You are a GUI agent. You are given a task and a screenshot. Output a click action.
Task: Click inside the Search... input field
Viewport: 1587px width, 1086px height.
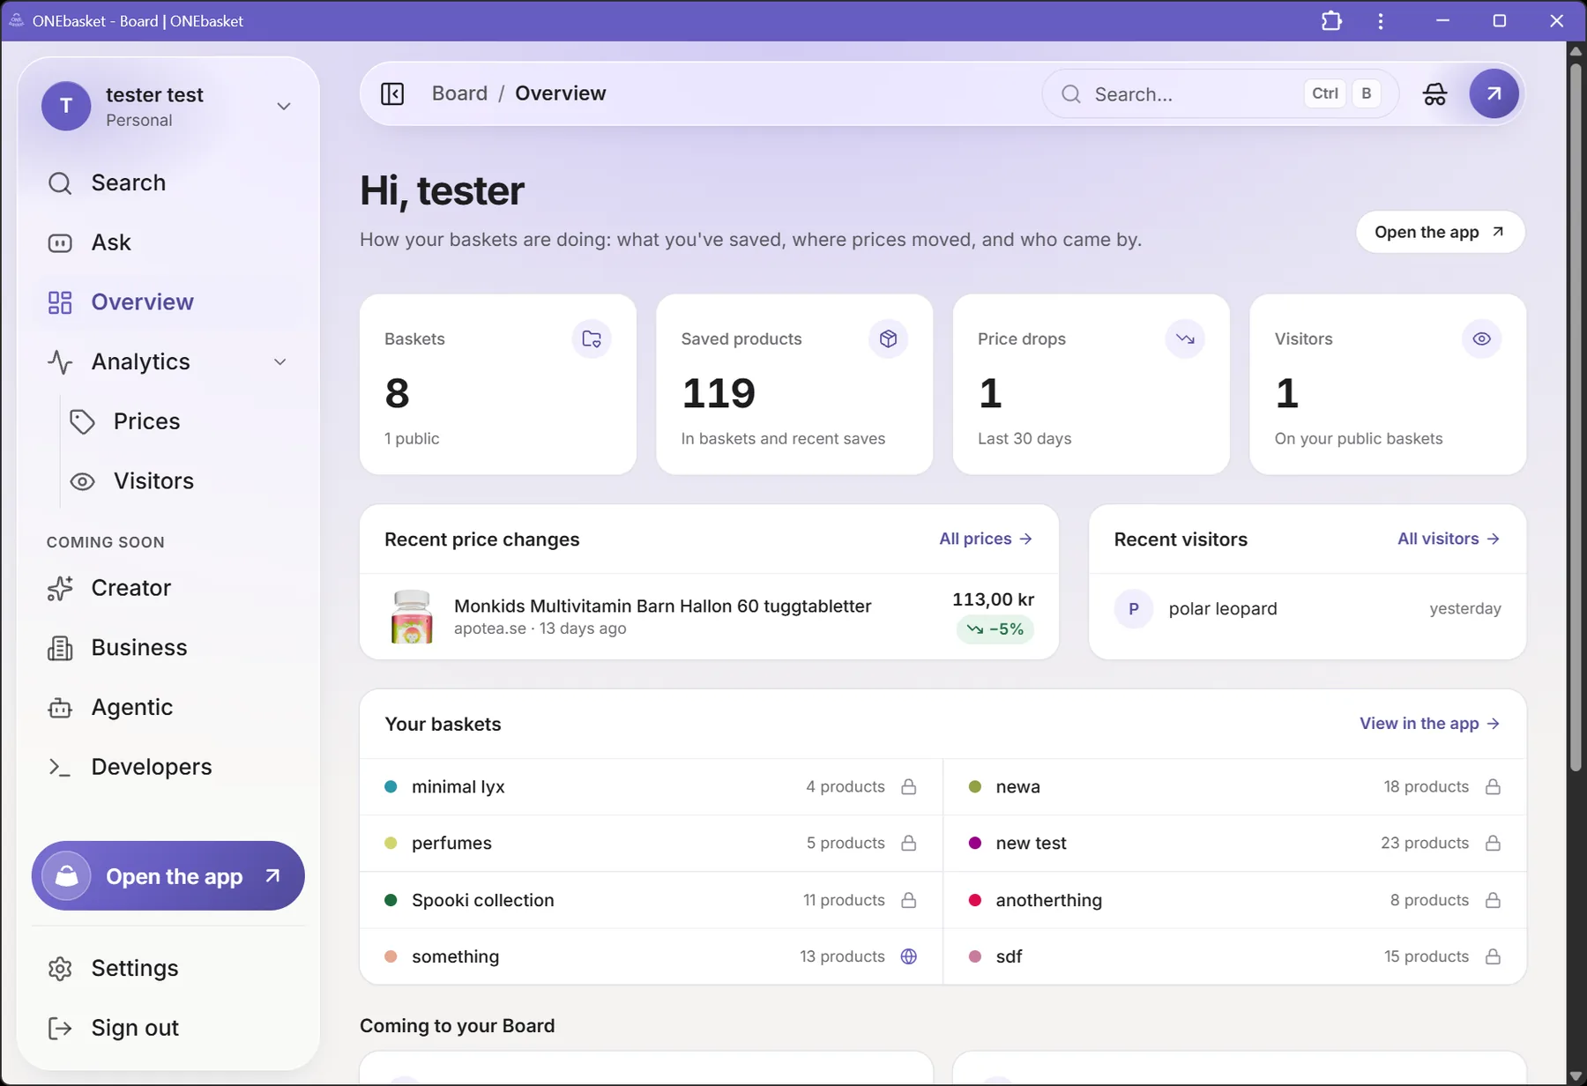point(1220,94)
